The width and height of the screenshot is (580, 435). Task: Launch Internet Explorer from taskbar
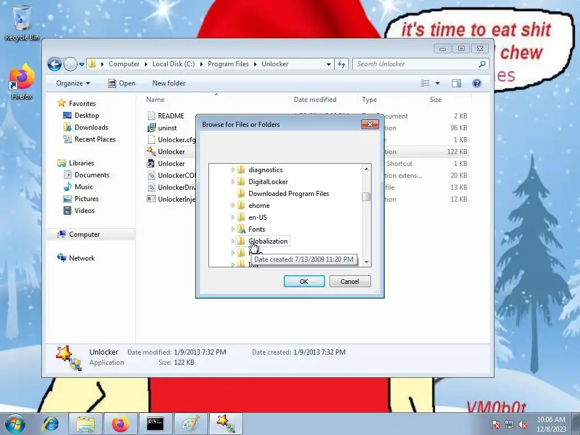click(x=50, y=424)
